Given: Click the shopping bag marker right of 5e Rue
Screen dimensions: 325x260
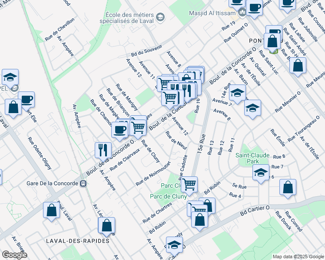Looking at the screenshot, I should point(288,187).
